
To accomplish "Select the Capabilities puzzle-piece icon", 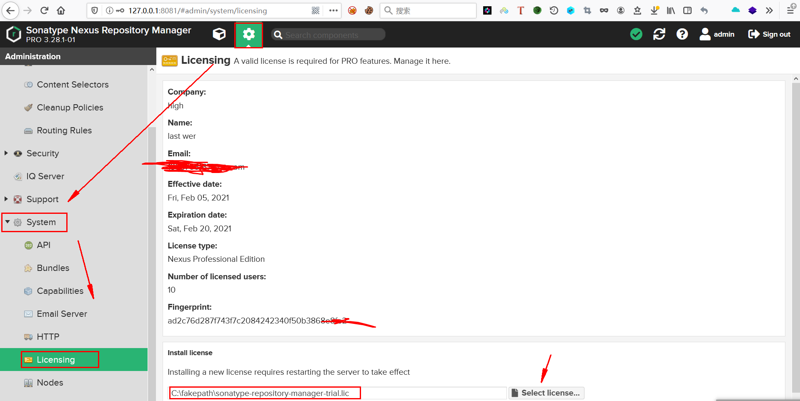I will pos(28,291).
